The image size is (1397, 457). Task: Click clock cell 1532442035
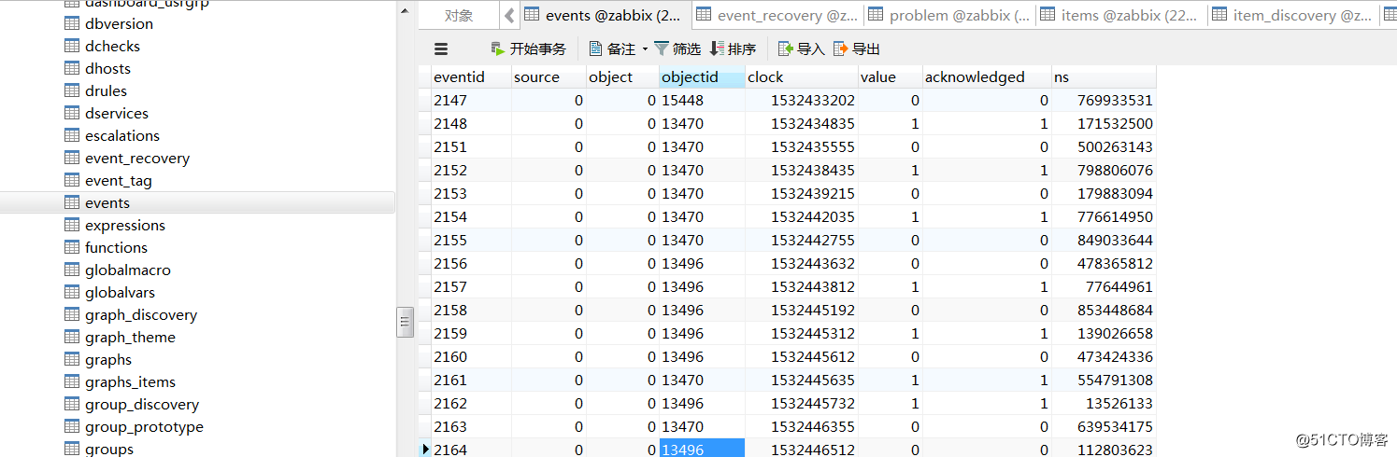pos(801,216)
